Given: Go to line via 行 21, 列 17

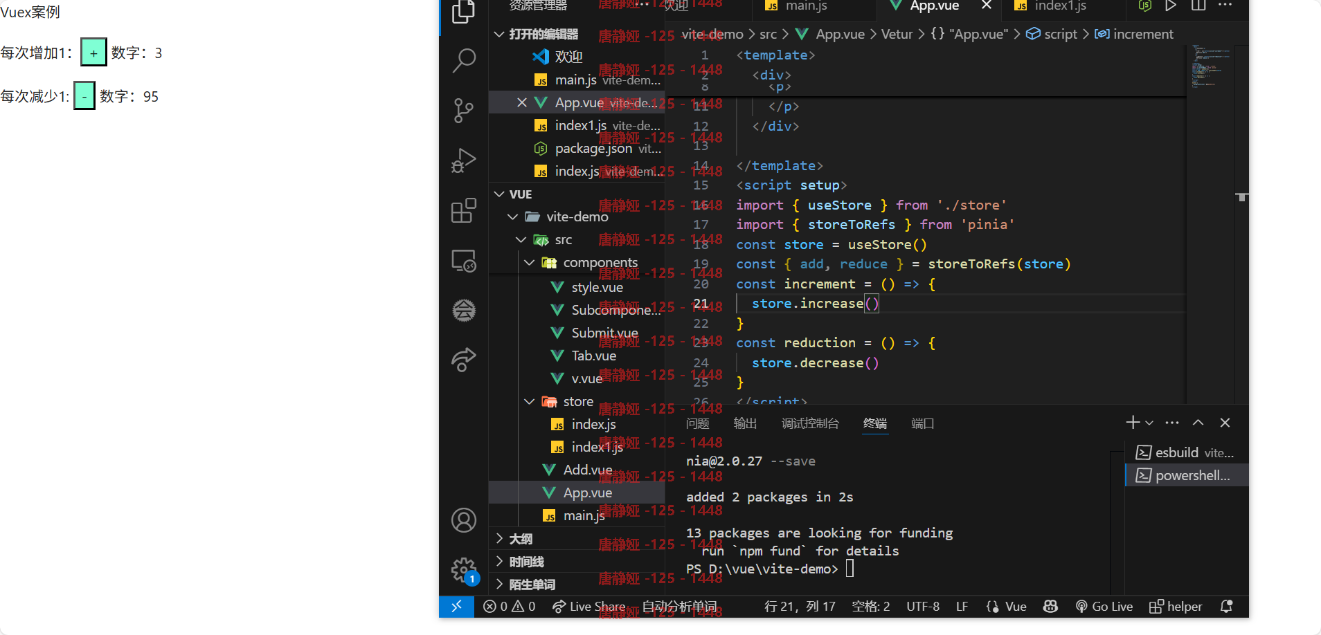Looking at the screenshot, I should [800, 607].
